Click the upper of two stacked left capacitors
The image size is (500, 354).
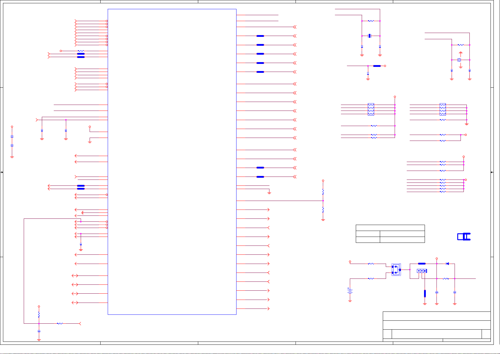coord(12,136)
